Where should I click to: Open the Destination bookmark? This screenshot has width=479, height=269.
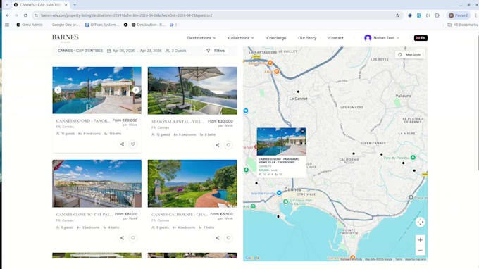click(x=148, y=25)
